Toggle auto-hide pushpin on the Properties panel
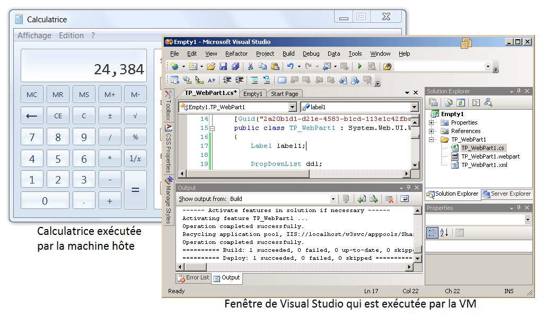The height and width of the screenshot is (316, 553). 519,208
